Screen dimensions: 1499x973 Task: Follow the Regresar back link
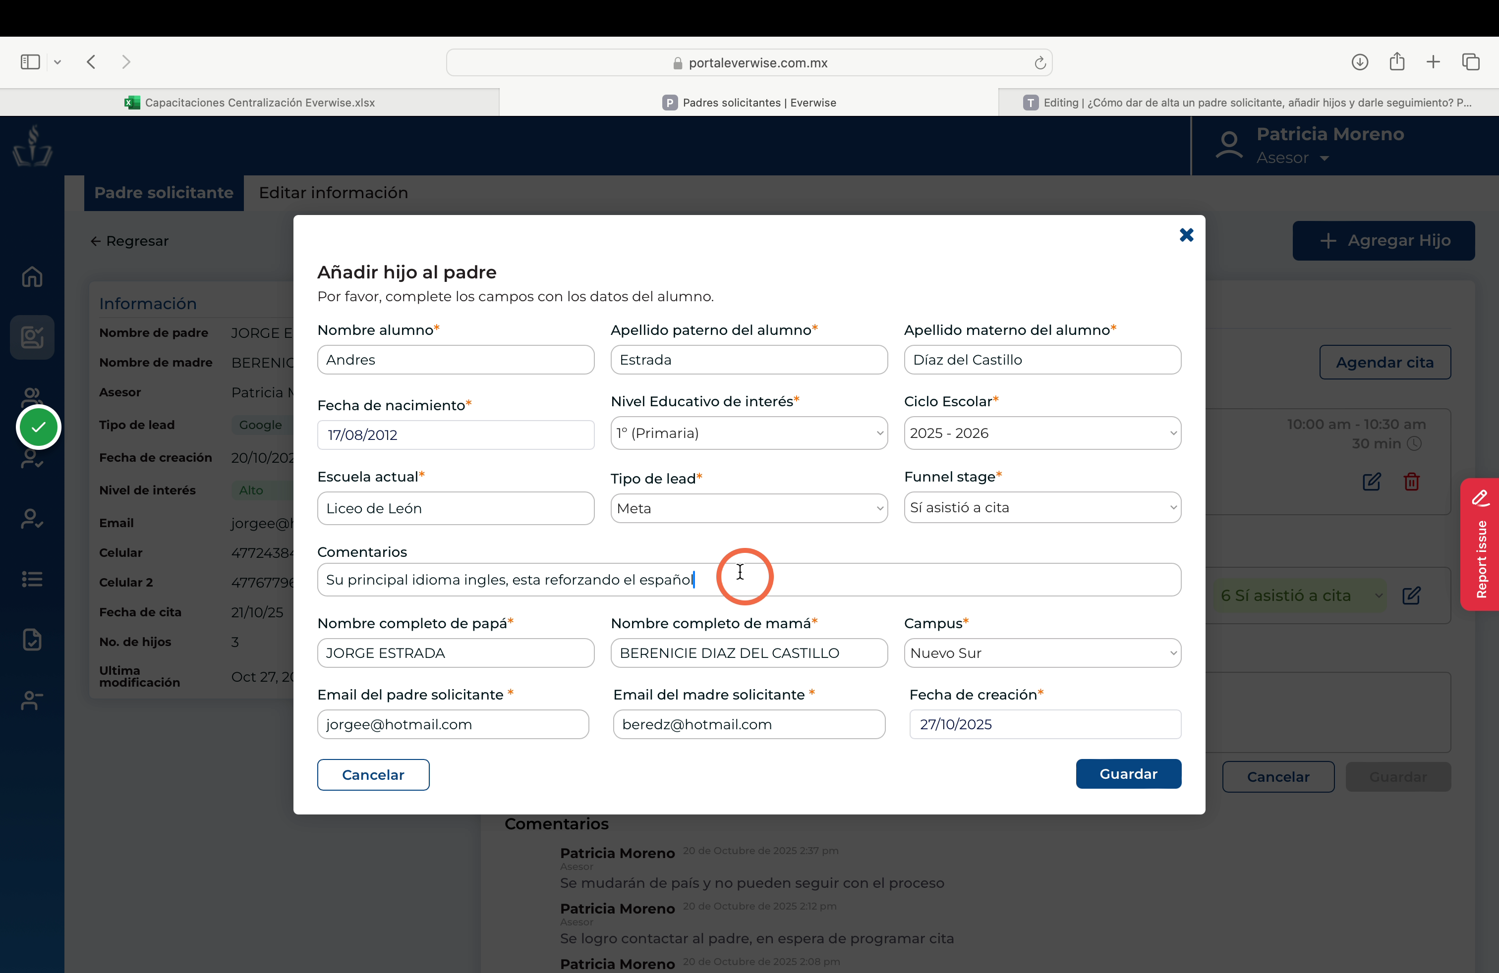coord(130,241)
